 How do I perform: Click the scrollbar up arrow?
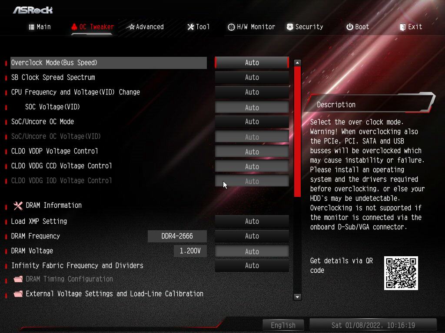coord(297,62)
